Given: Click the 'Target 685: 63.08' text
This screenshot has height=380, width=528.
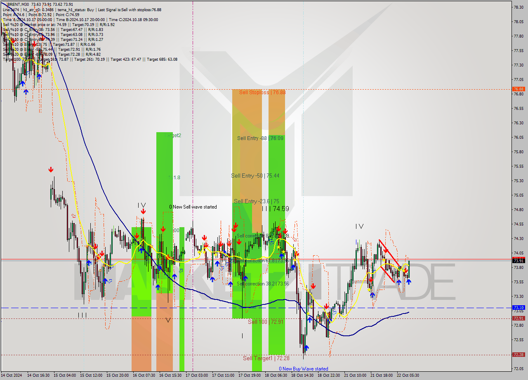Looking at the screenshot, I should tap(162, 59).
